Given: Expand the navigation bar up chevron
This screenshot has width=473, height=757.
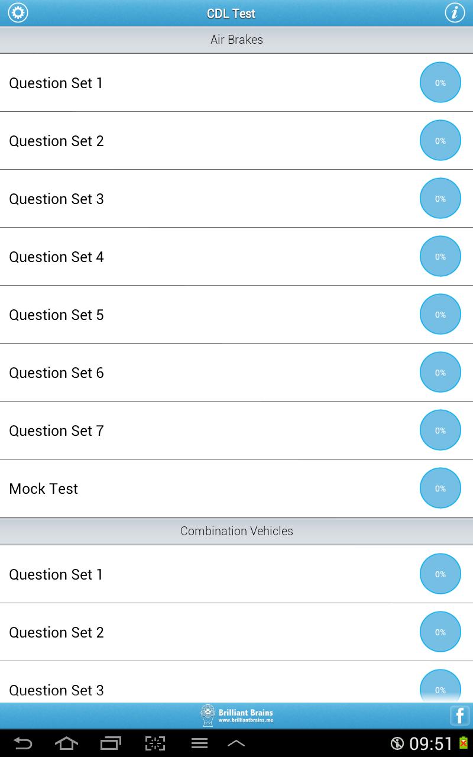Looking at the screenshot, I should tap(236, 743).
